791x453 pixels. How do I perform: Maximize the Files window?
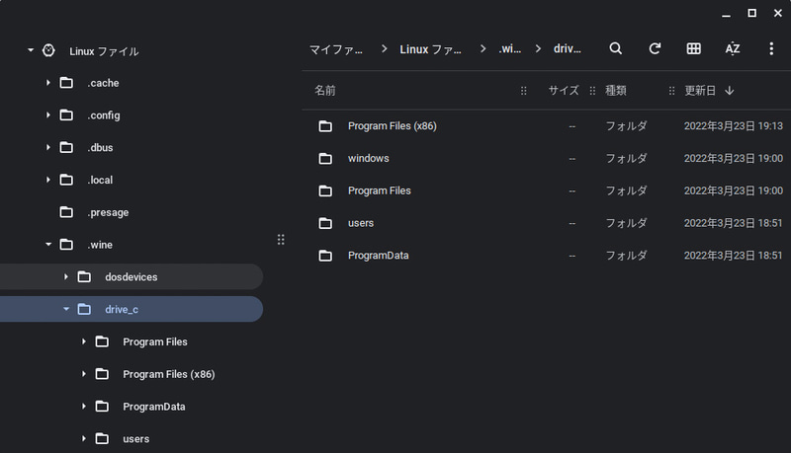[751, 13]
